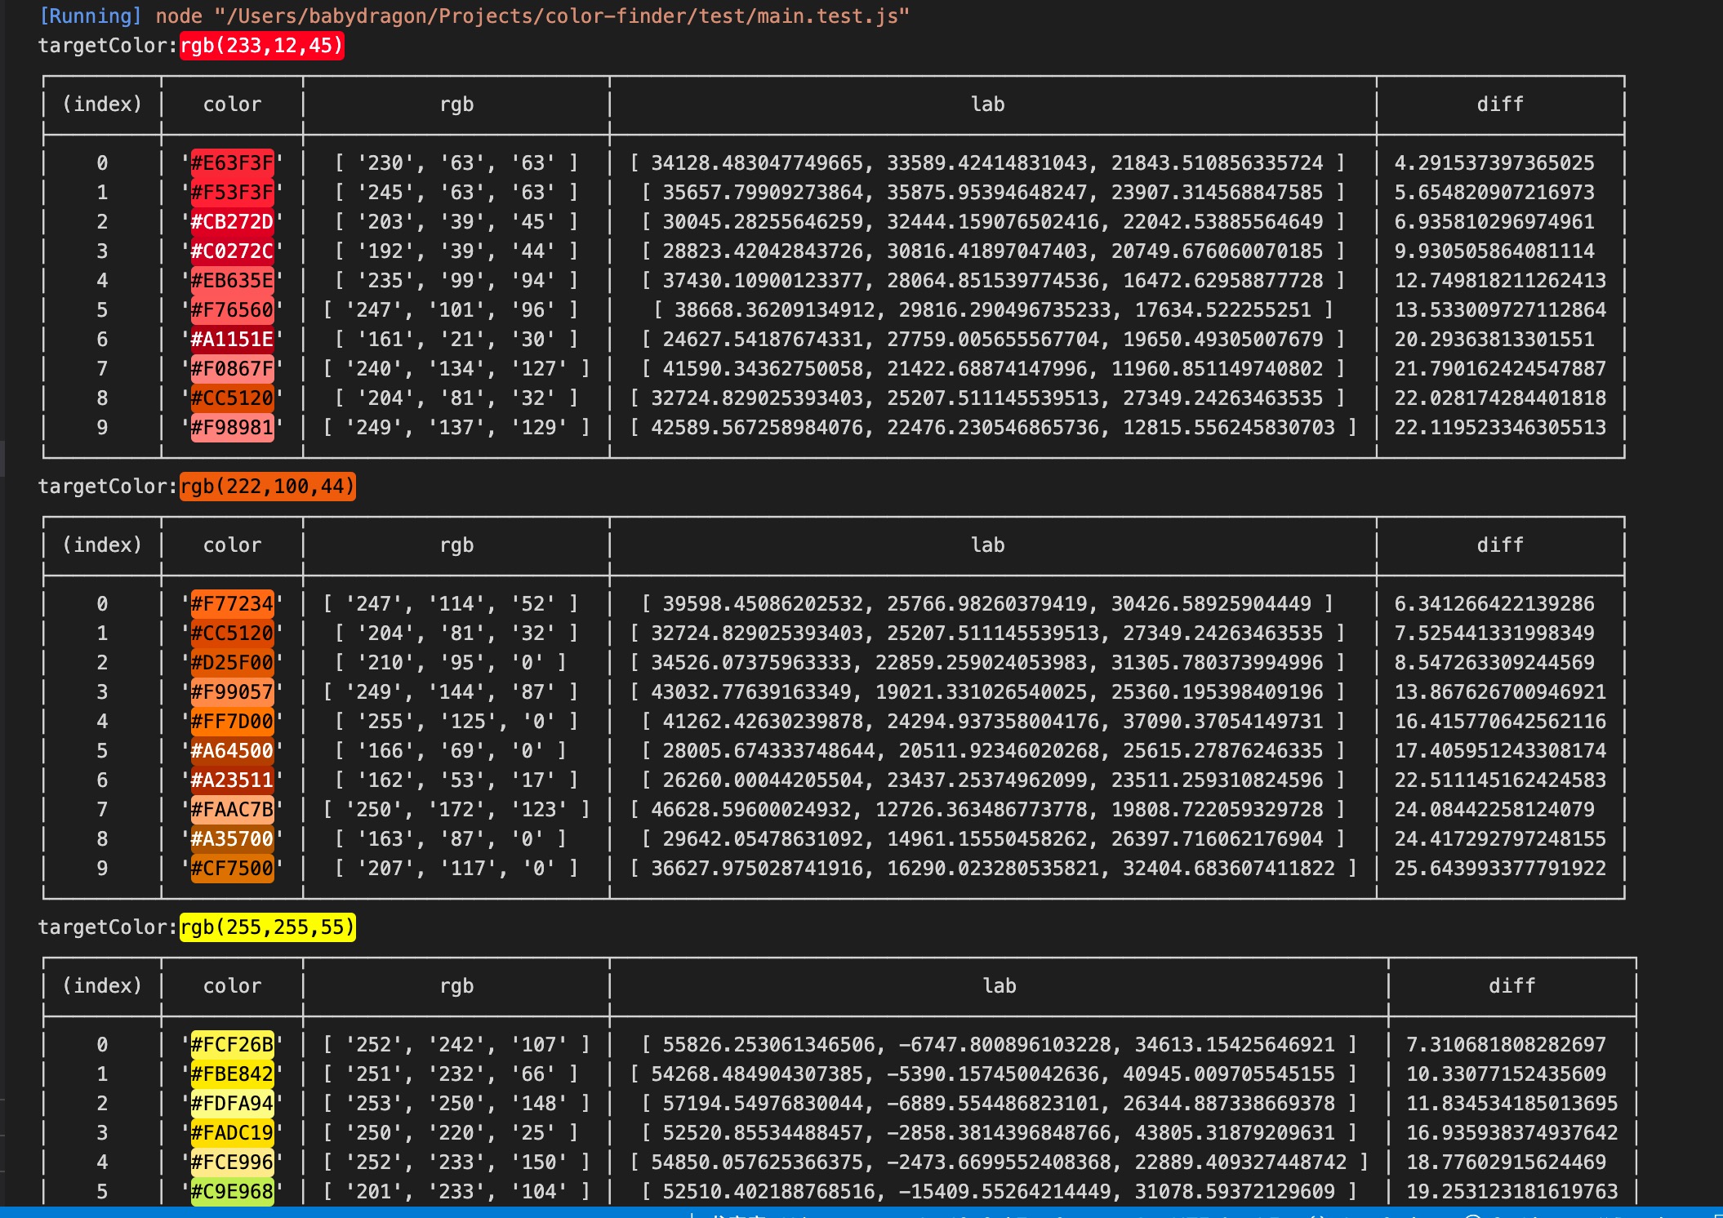Click the rgb value ['255', '125', '0']
This screenshot has width=1723, height=1218.
(x=456, y=722)
